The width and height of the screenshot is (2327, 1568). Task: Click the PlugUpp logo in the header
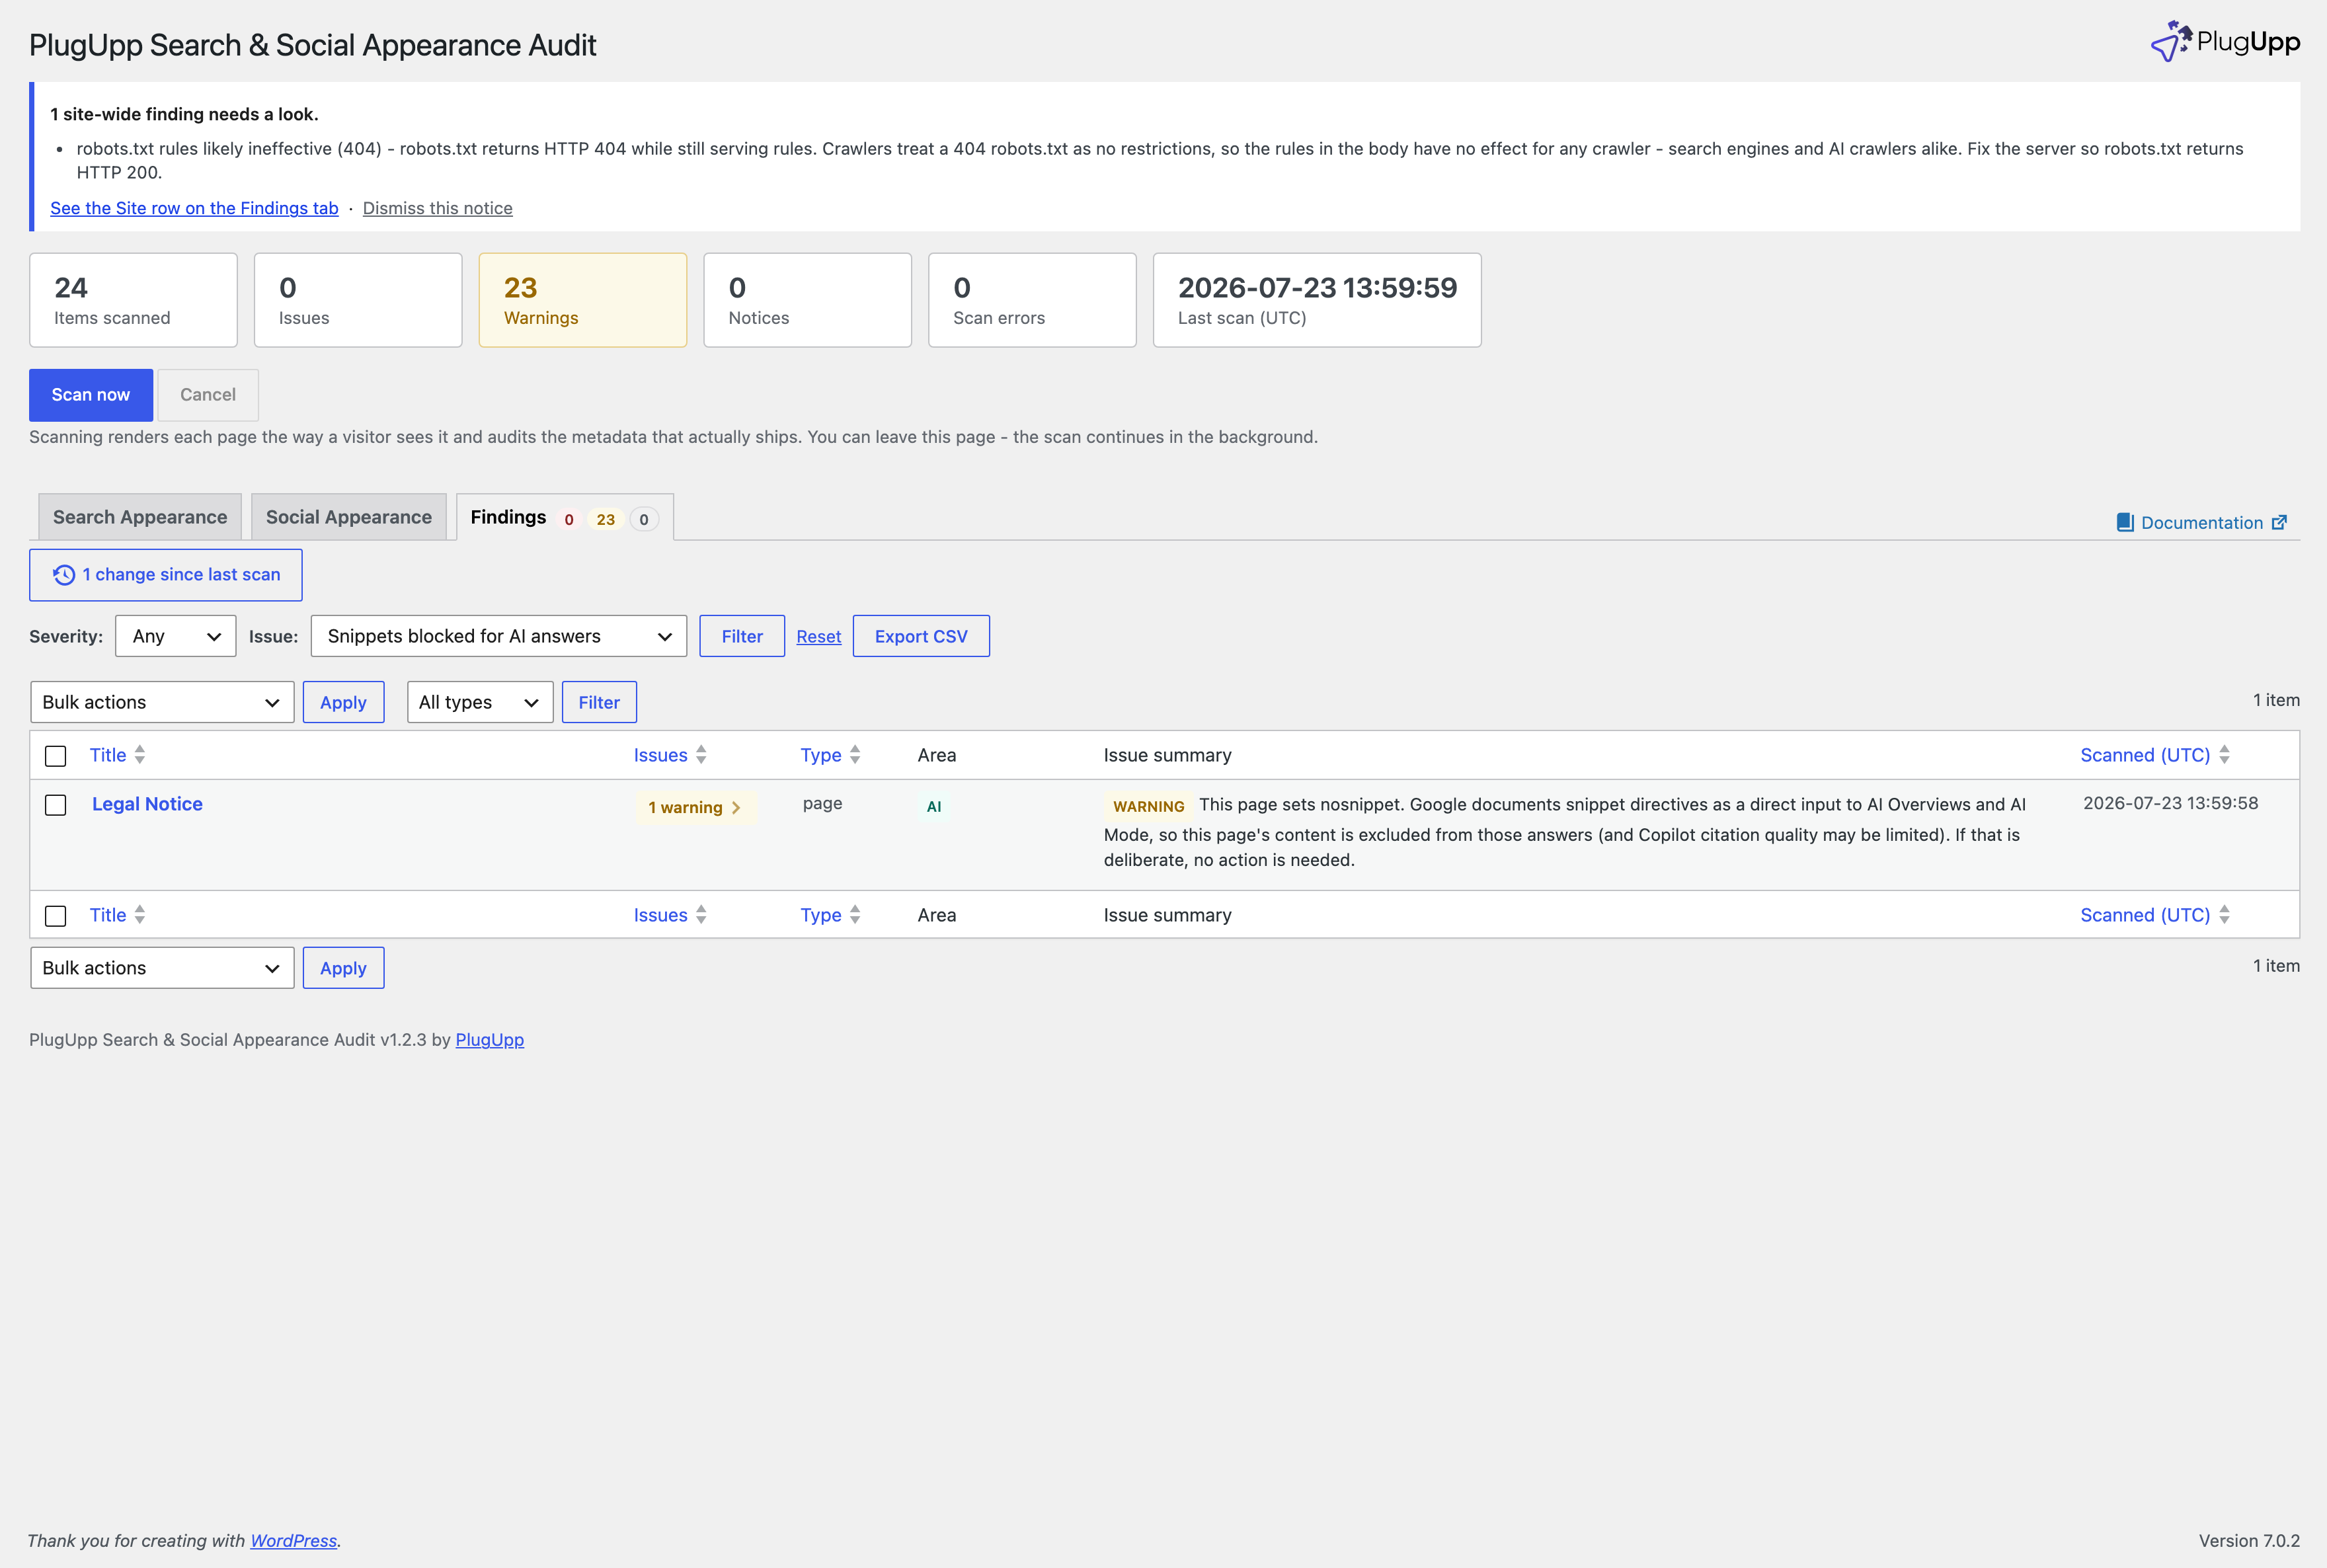[2224, 41]
